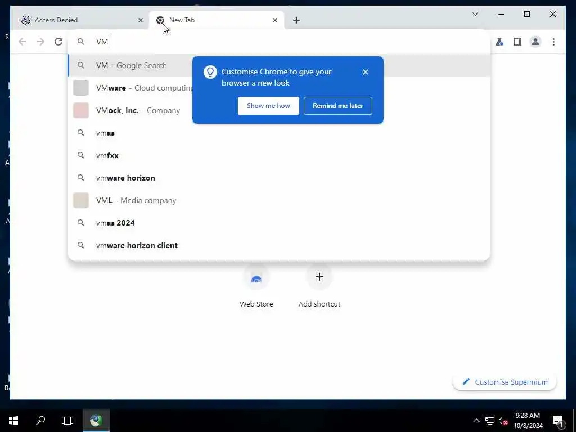Open the profile avatar menu

pyautogui.click(x=535, y=42)
